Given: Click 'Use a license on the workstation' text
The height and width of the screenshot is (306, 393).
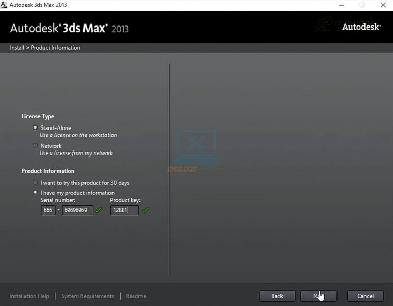Looking at the screenshot, I should (x=78, y=135).
